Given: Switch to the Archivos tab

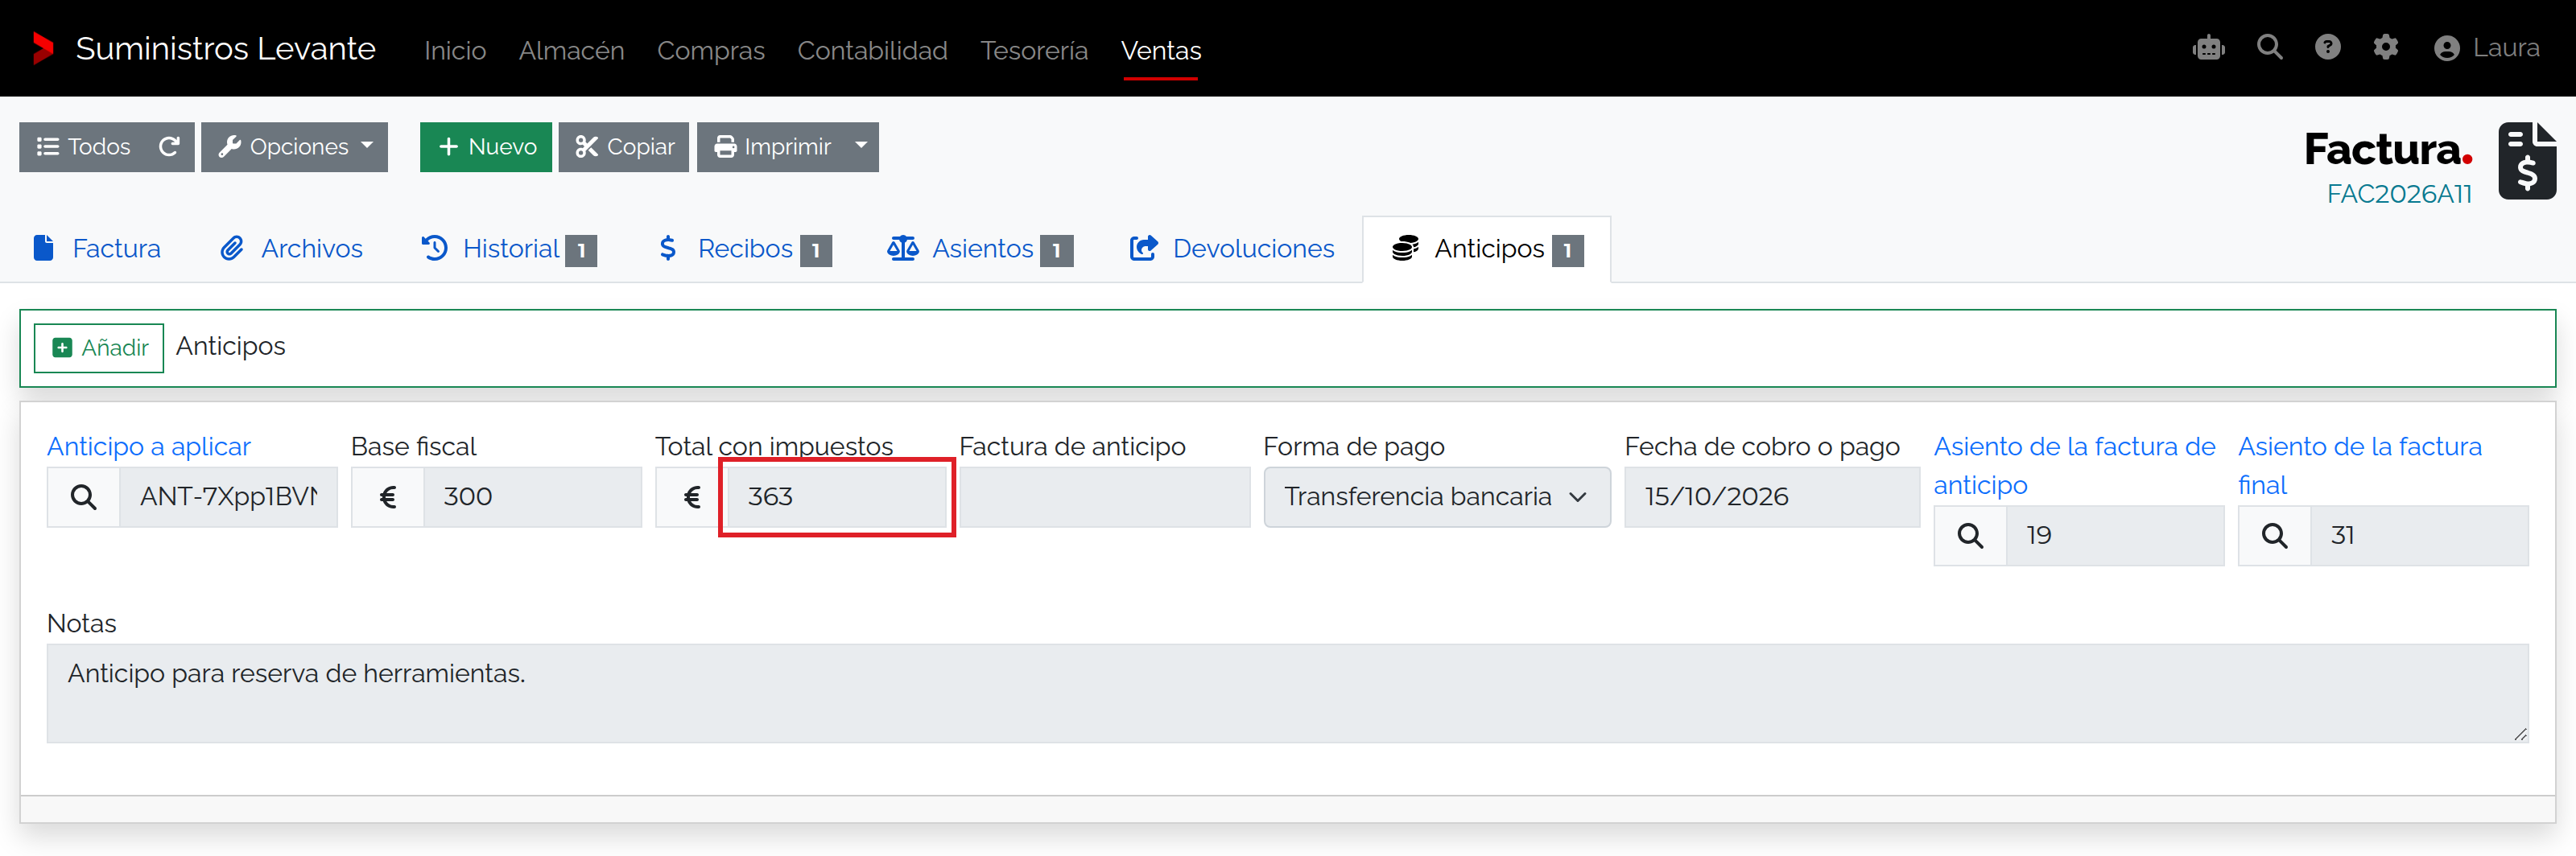Looking at the screenshot, I should (291, 249).
